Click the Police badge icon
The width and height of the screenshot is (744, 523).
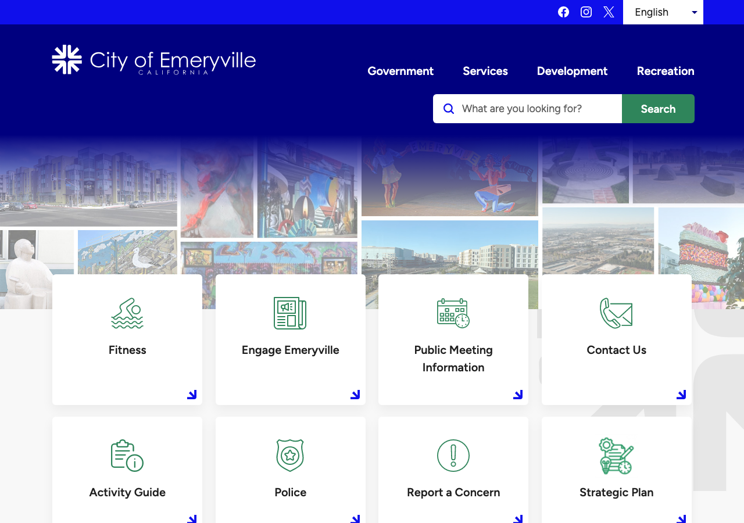pos(290,455)
